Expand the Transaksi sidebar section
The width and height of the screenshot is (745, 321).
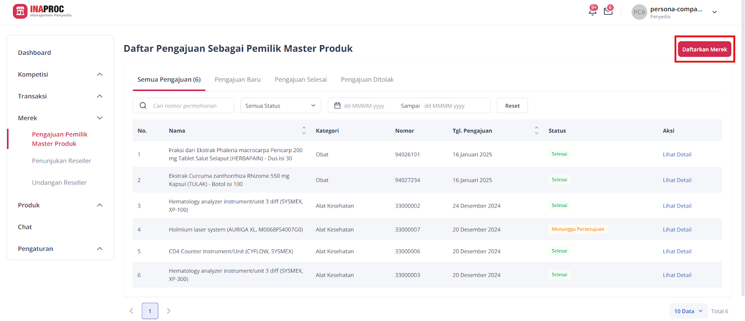pyautogui.click(x=100, y=96)
